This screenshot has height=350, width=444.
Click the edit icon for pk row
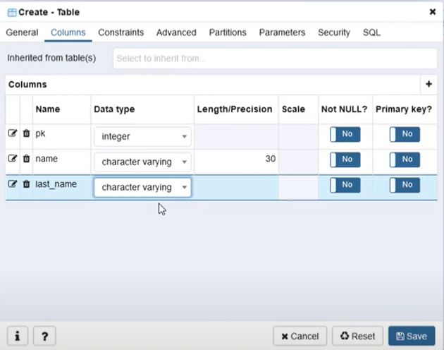coord(12,133)
